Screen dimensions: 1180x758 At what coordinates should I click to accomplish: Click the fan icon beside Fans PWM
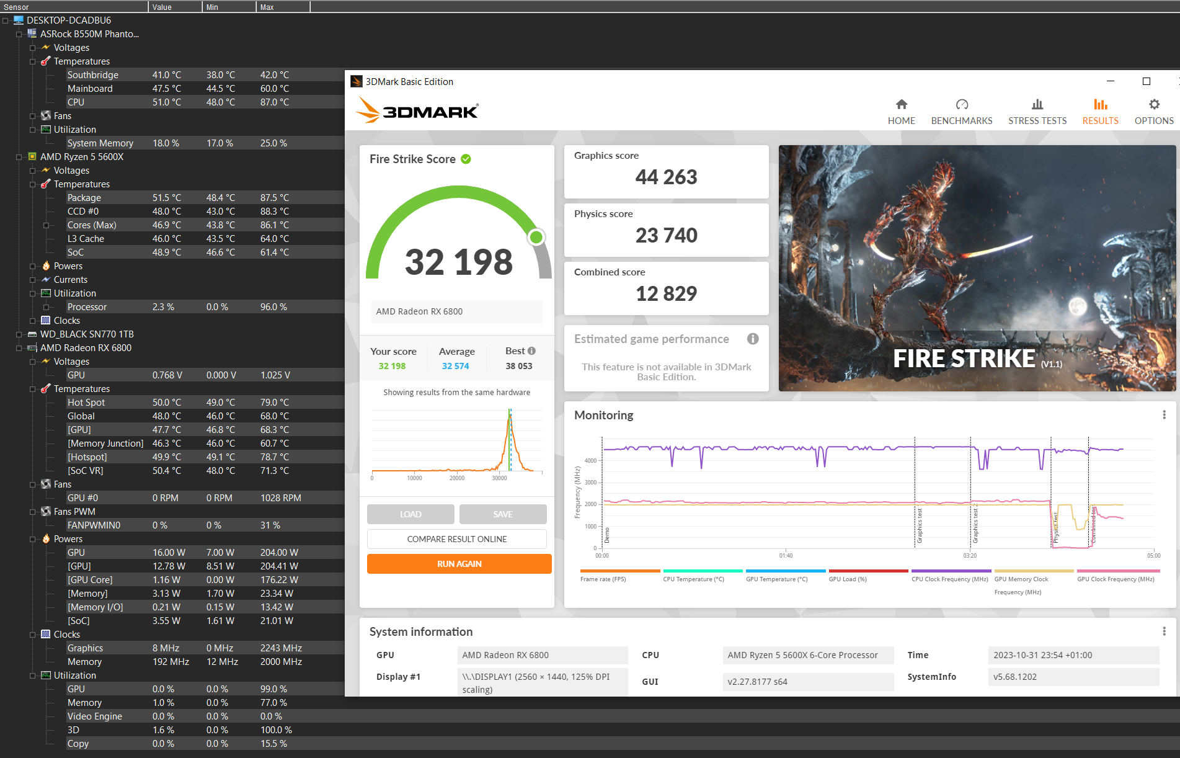(46, 512)
